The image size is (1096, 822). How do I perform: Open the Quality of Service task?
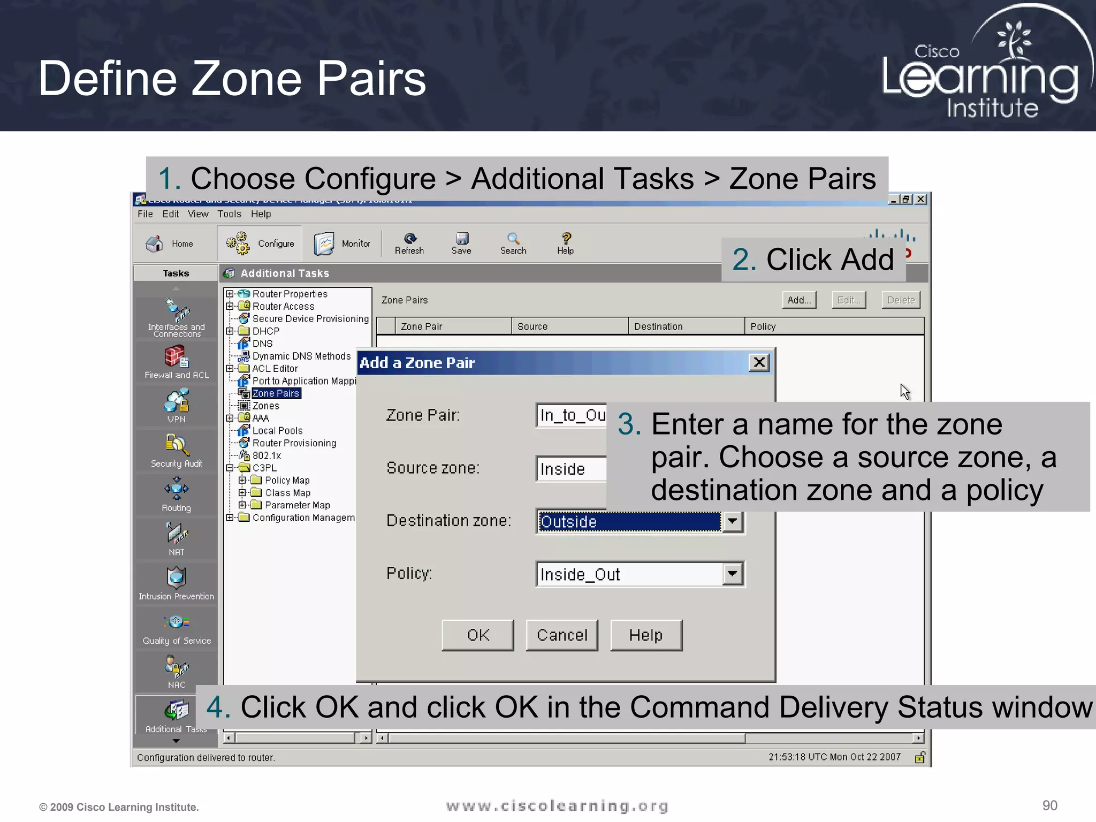[x=176, y=629]
